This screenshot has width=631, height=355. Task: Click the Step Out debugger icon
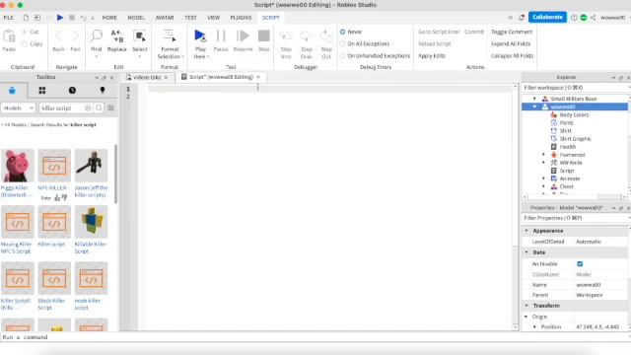326,36
